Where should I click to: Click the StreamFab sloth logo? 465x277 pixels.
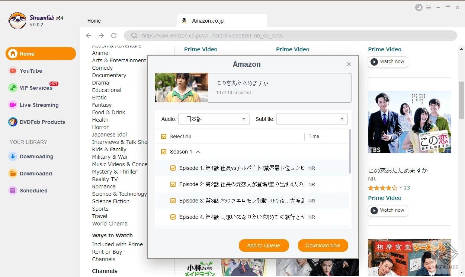[17, 21]
